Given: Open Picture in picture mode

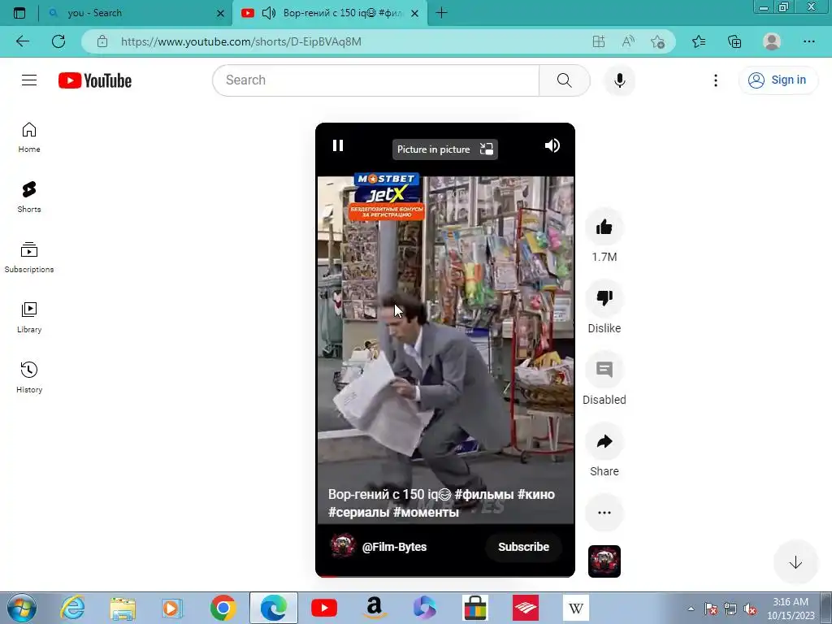Looking at the screenshot, I should 444,149.
